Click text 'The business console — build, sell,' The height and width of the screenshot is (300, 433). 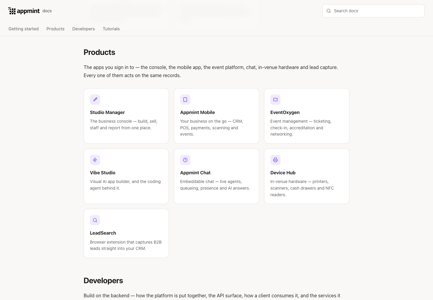[124, 121]
